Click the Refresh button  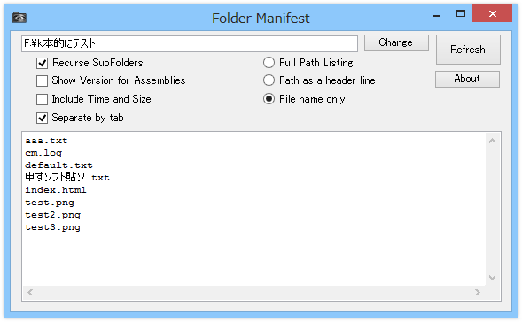[x=468, y=50]
